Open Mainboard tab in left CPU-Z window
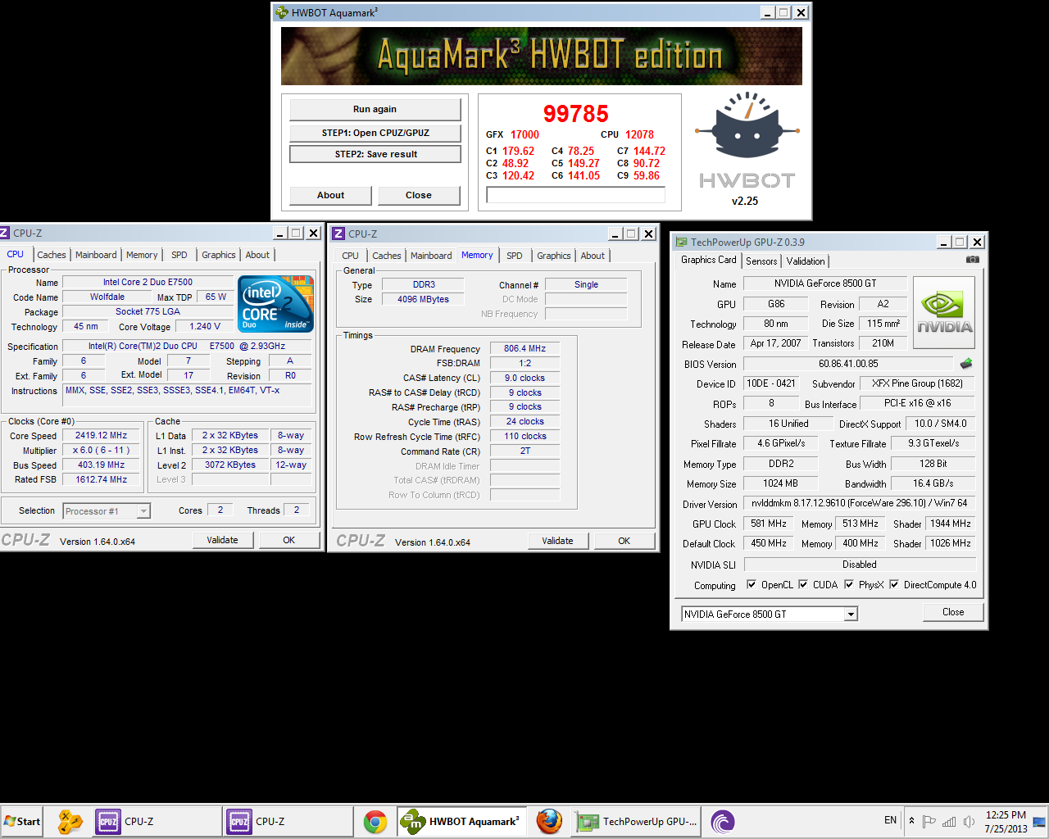1049x839 pixels. pos(96,255)
